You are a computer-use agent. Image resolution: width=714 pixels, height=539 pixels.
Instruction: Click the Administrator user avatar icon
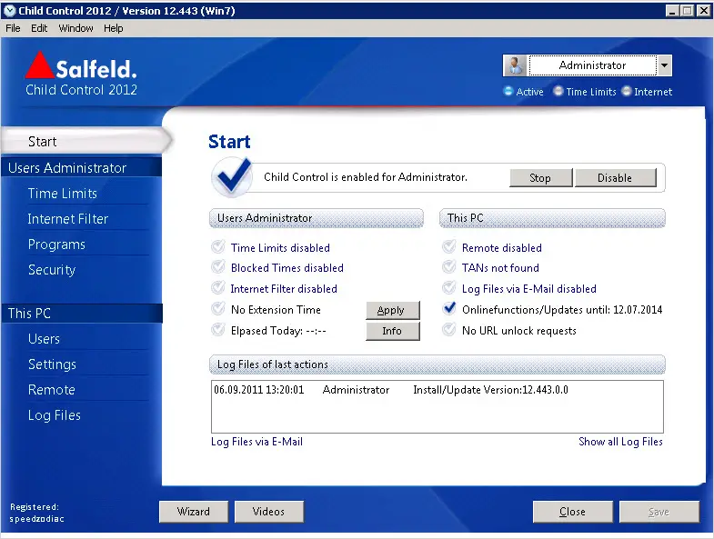515,65
